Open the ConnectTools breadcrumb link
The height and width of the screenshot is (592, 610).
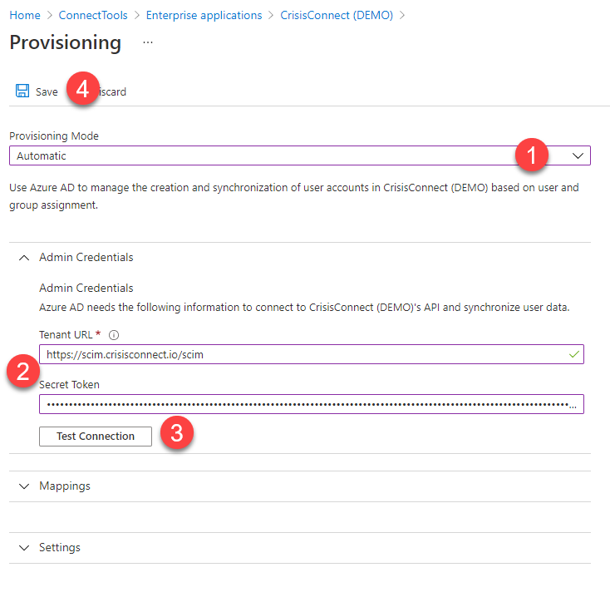(x=93, y=15)
